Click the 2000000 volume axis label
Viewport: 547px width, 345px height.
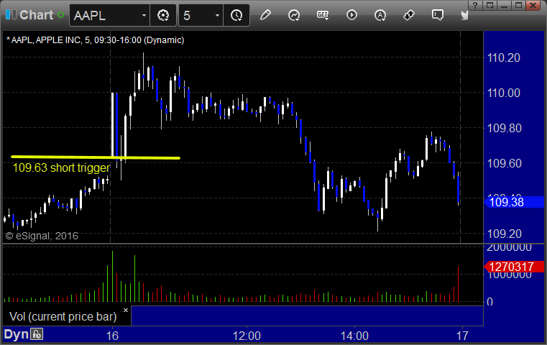click(x=509, y=247)
